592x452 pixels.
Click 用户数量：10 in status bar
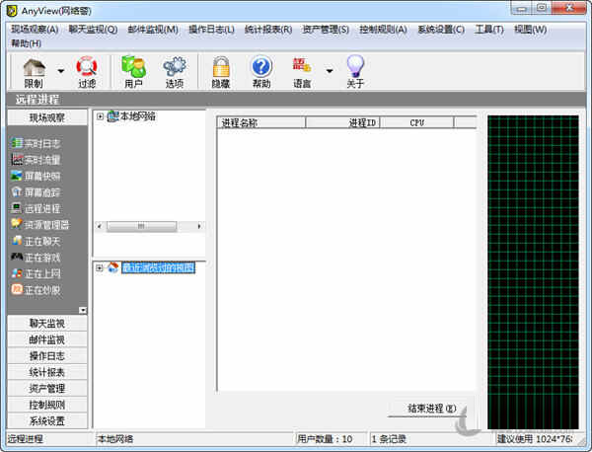[325, 439]
